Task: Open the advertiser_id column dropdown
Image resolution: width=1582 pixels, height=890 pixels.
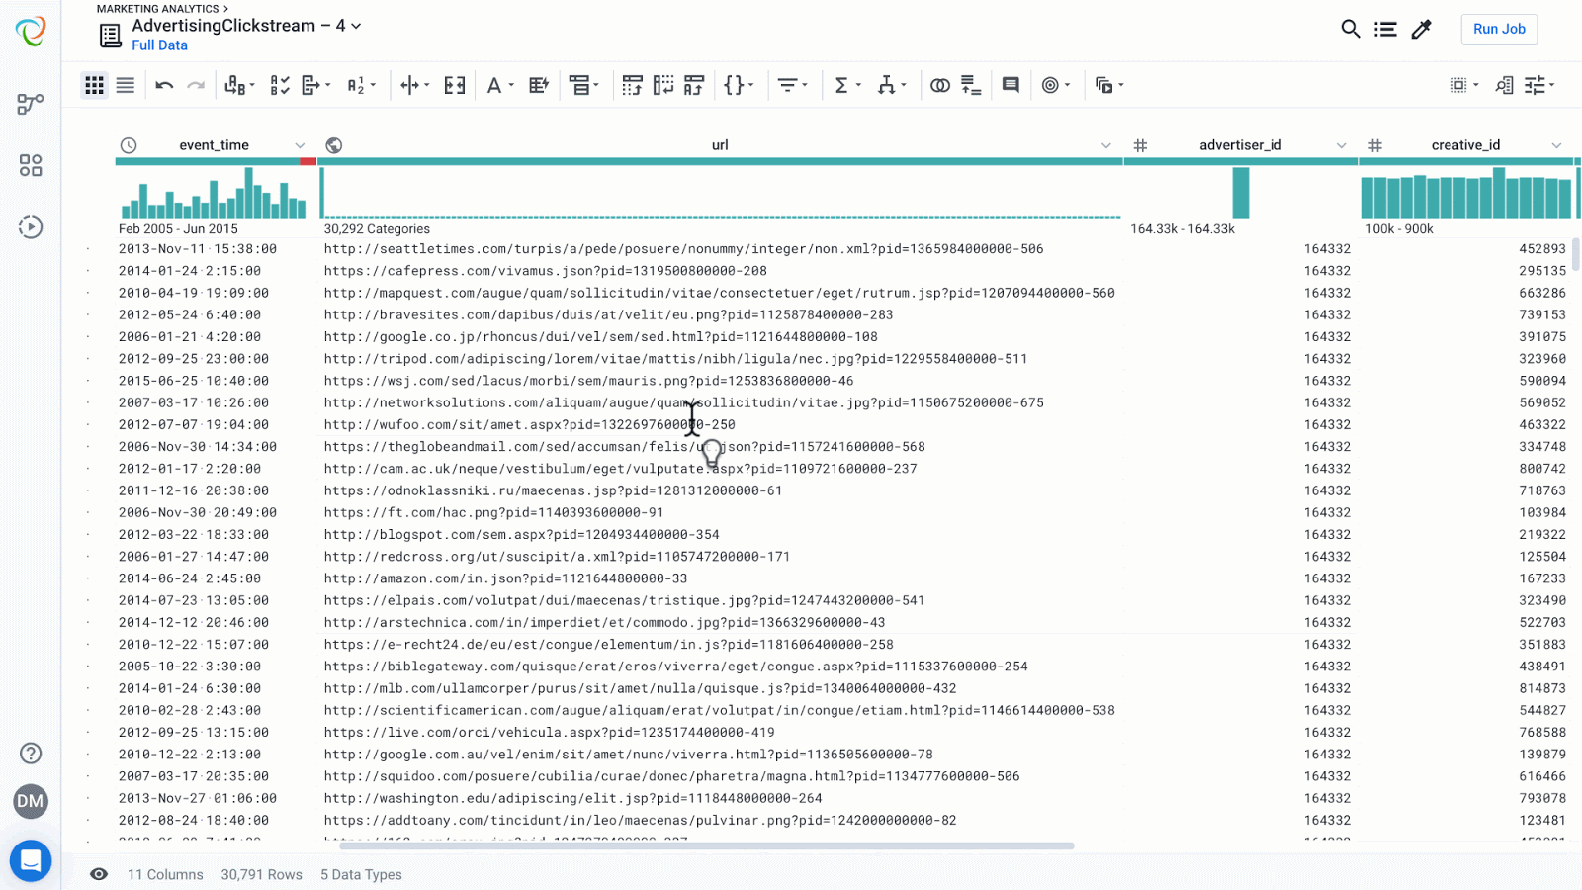Action: pyautogui.click(x=1341, y=145)
